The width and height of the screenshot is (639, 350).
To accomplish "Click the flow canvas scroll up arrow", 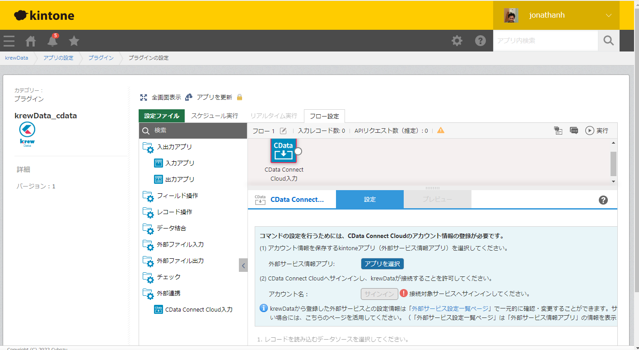I will point(613,143).
